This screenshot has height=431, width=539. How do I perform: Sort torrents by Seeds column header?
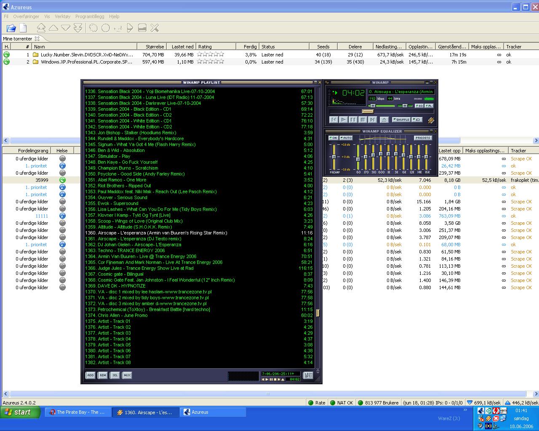coord(323,47)
